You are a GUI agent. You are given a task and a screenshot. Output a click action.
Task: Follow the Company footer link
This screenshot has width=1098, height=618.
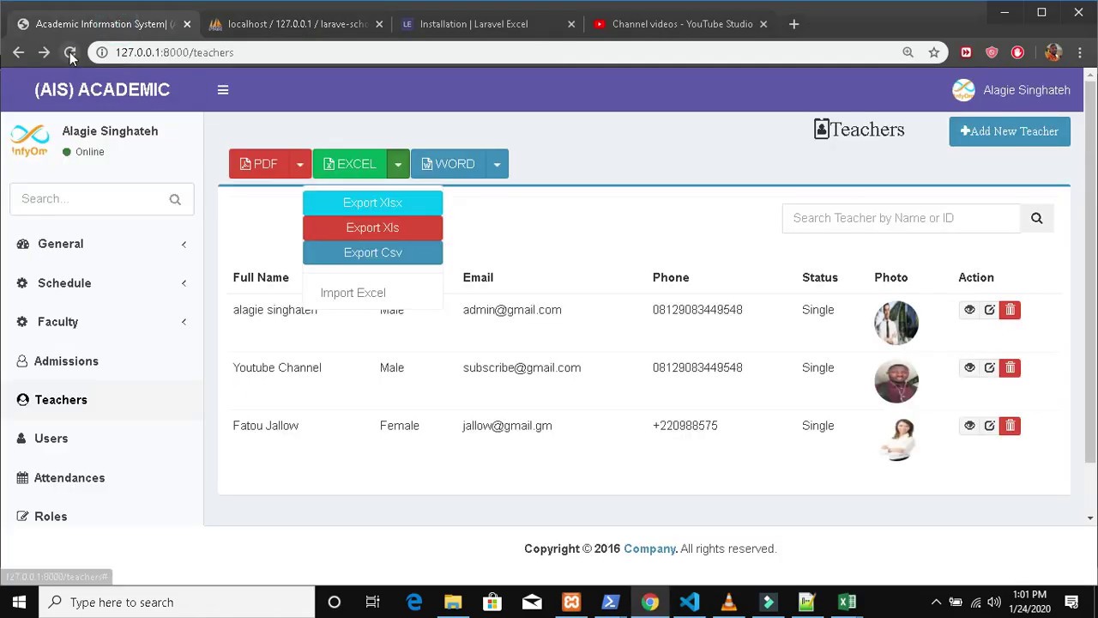(x=649, y=548)
